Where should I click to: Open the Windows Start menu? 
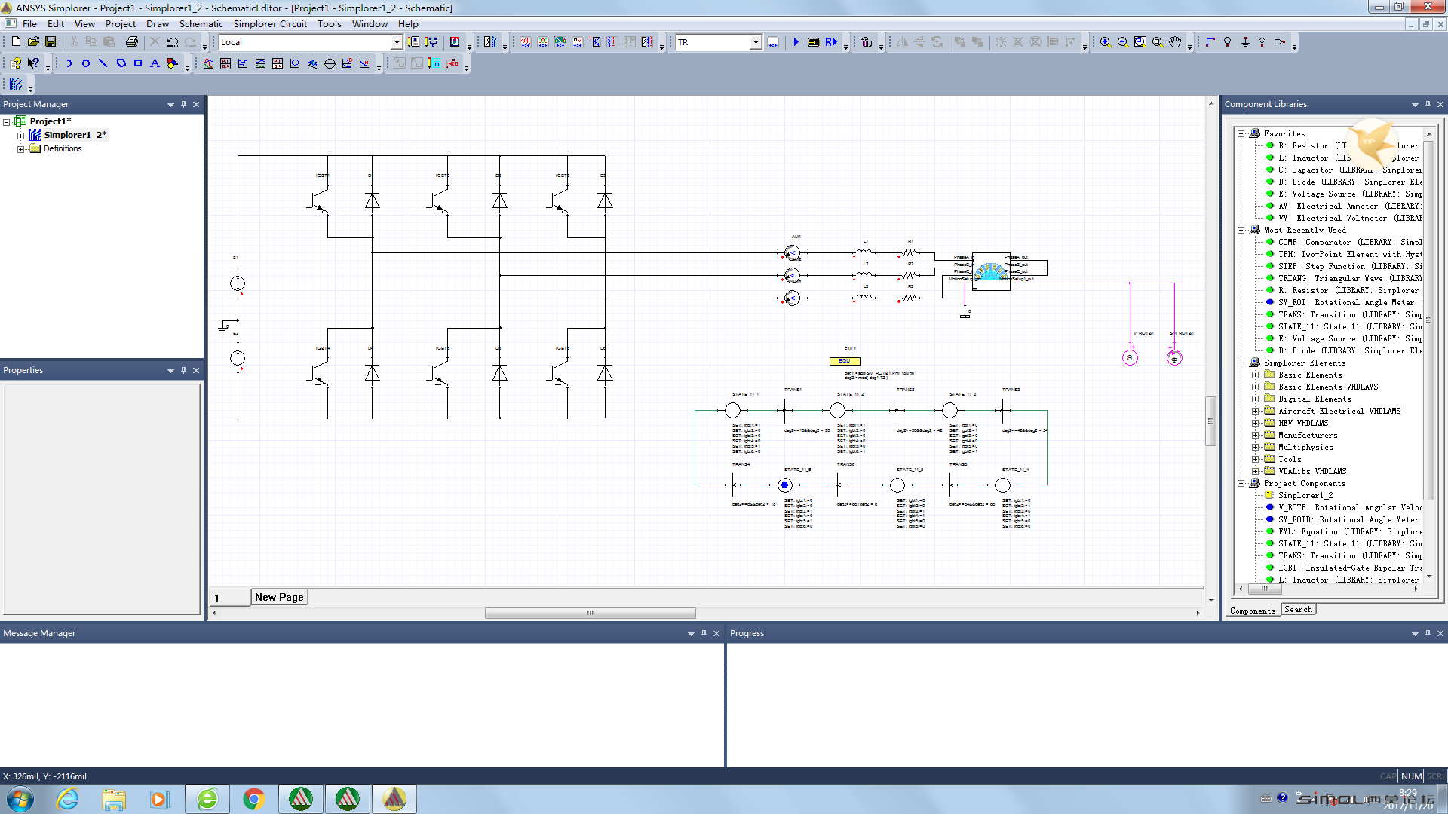(x=20, y=799)
